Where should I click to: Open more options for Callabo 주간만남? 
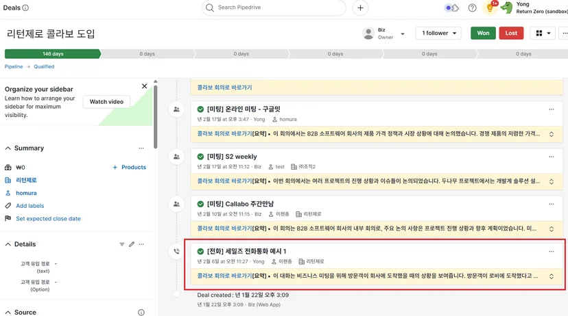coord(552,204)
